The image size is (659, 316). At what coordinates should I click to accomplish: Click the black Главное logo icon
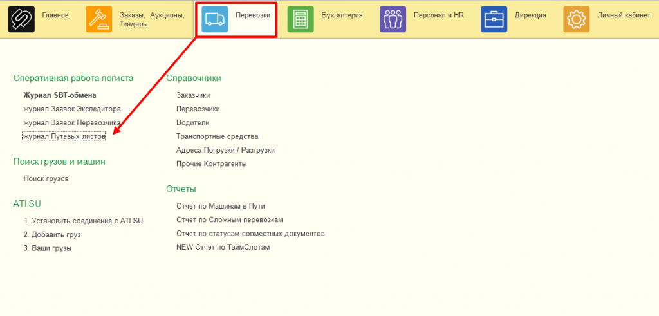point(21,19)
